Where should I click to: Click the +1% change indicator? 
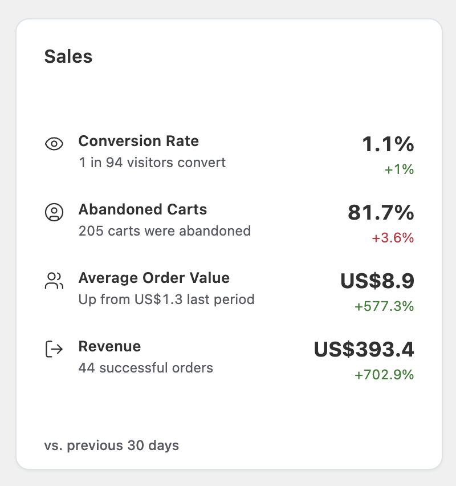point(401,169)
